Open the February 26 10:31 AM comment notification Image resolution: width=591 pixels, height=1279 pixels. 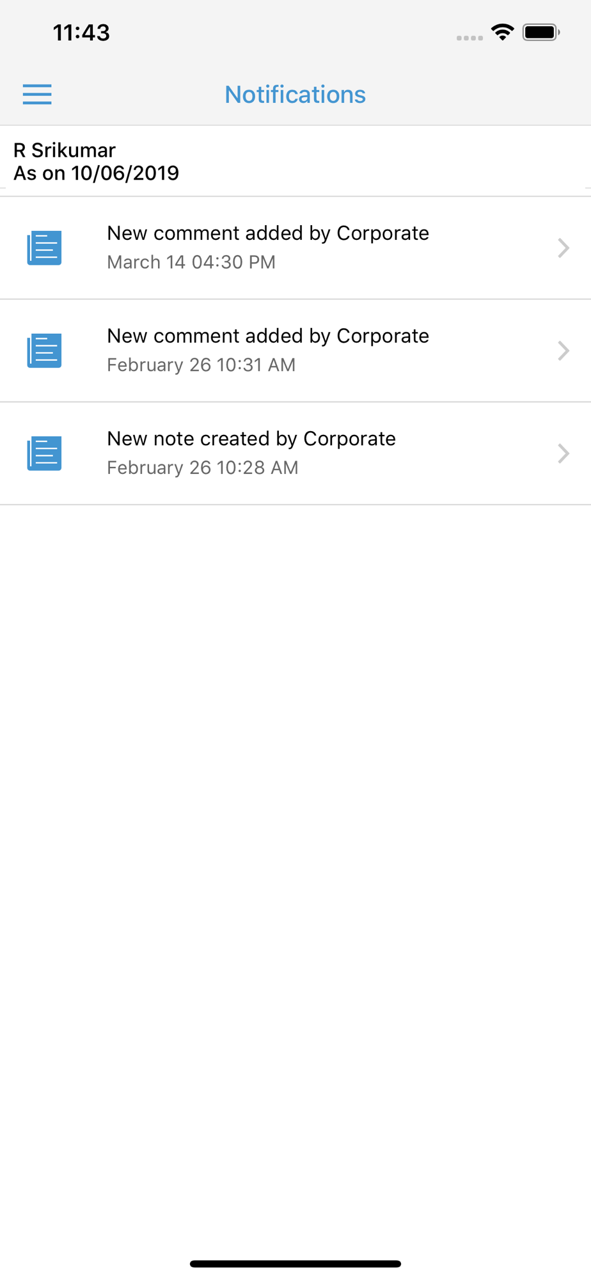pyautogui.click(x=295, y=350)
